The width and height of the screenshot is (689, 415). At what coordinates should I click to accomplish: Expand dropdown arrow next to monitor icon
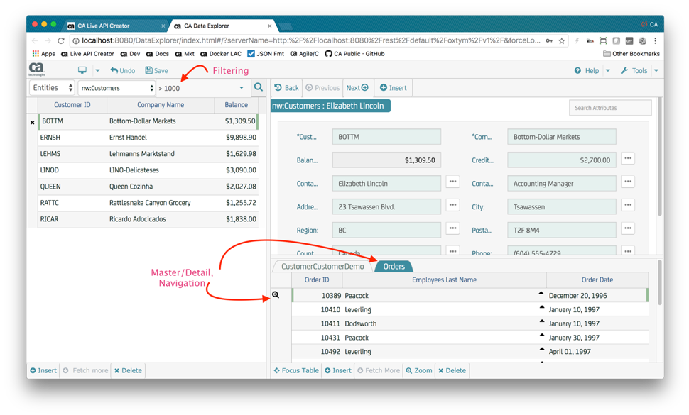coord(97,70)
